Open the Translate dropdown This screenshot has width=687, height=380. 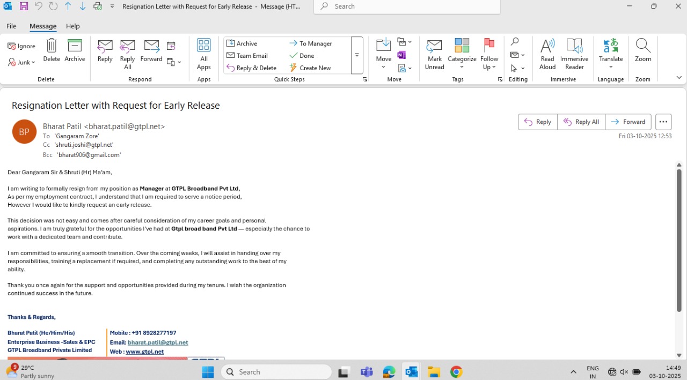click(x=611, y=55)
